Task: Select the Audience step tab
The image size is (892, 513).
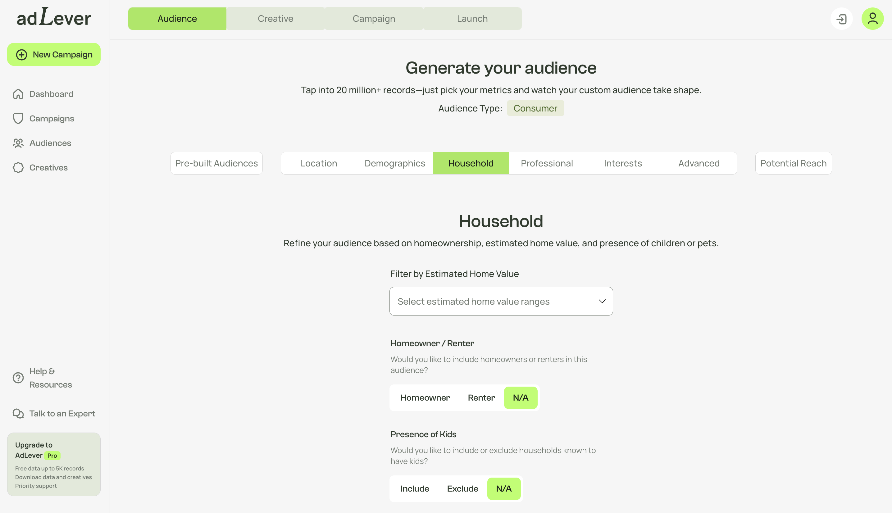Action: click(177, 19)
